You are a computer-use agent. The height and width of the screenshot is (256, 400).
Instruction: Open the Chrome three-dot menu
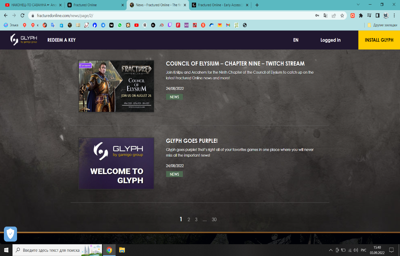click(x=394, y=15)
